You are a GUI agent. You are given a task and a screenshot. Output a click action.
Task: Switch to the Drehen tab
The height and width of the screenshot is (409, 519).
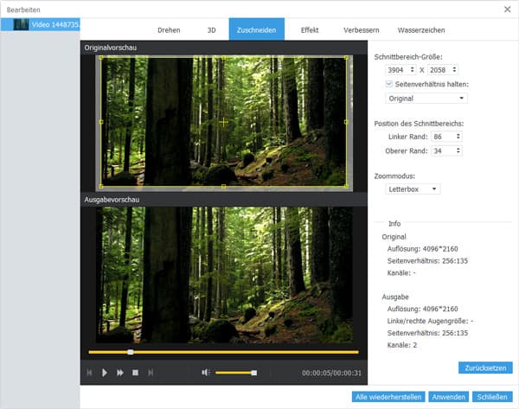pyautogui.click(x=169, y=30)
